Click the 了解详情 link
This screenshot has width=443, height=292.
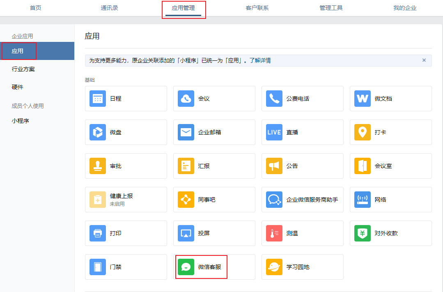click(260, 60)
